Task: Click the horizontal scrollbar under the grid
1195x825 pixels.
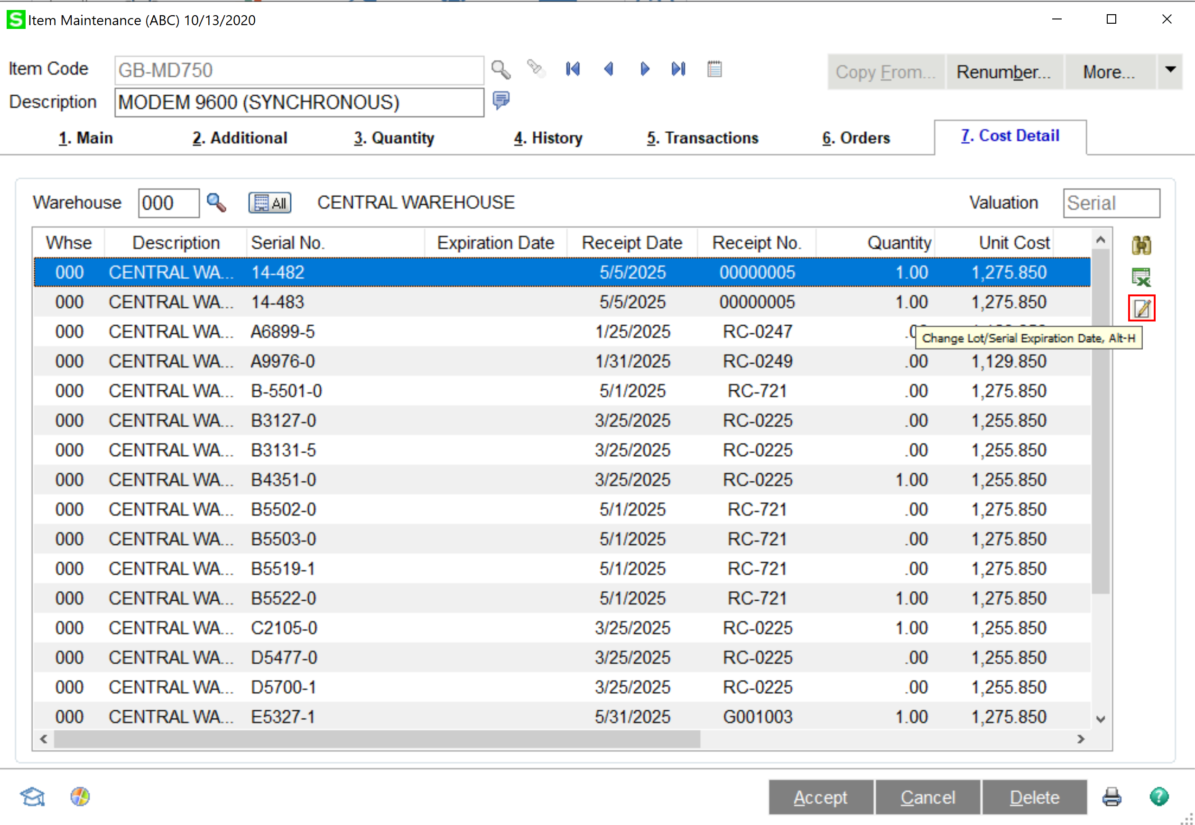Action: 378,739
